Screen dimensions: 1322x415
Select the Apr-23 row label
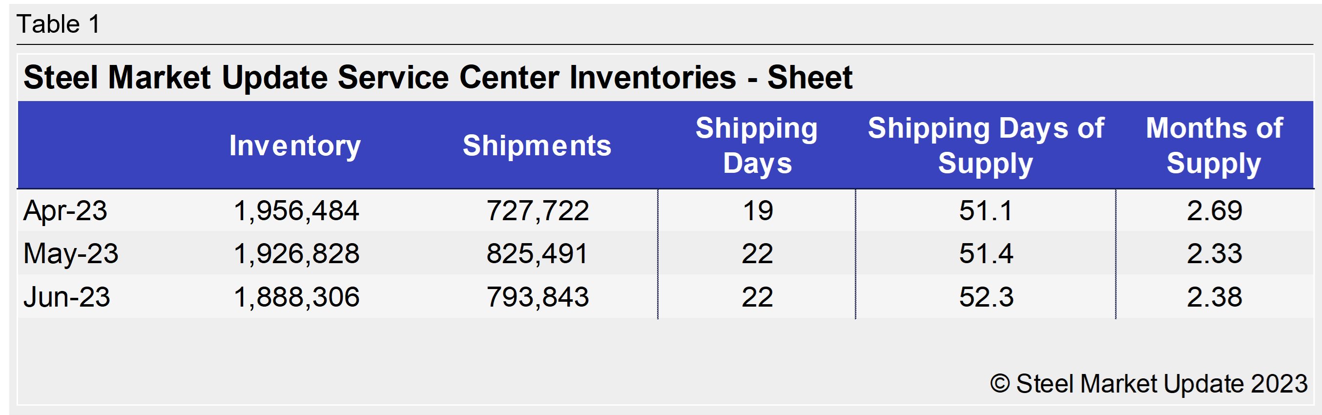(65, 210)
